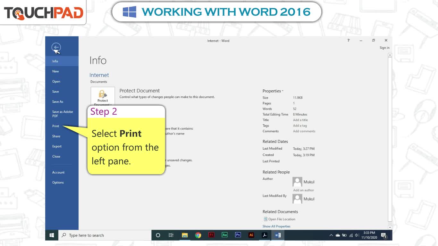Viewport: 438px width, 246px height.
Task: Choose Save as Adobe PDF option
Action: (x=62, y=114)
